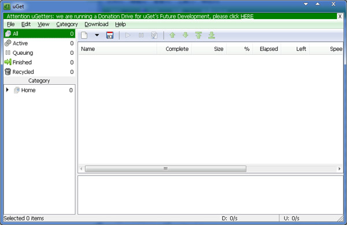Screen dimensions: 347x225
Task: Select the Recycled status filter
Action: (x=39, y=72)
